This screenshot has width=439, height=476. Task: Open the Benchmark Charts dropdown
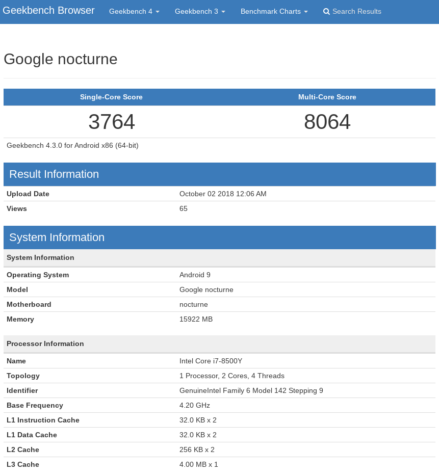tap(274, 12)
